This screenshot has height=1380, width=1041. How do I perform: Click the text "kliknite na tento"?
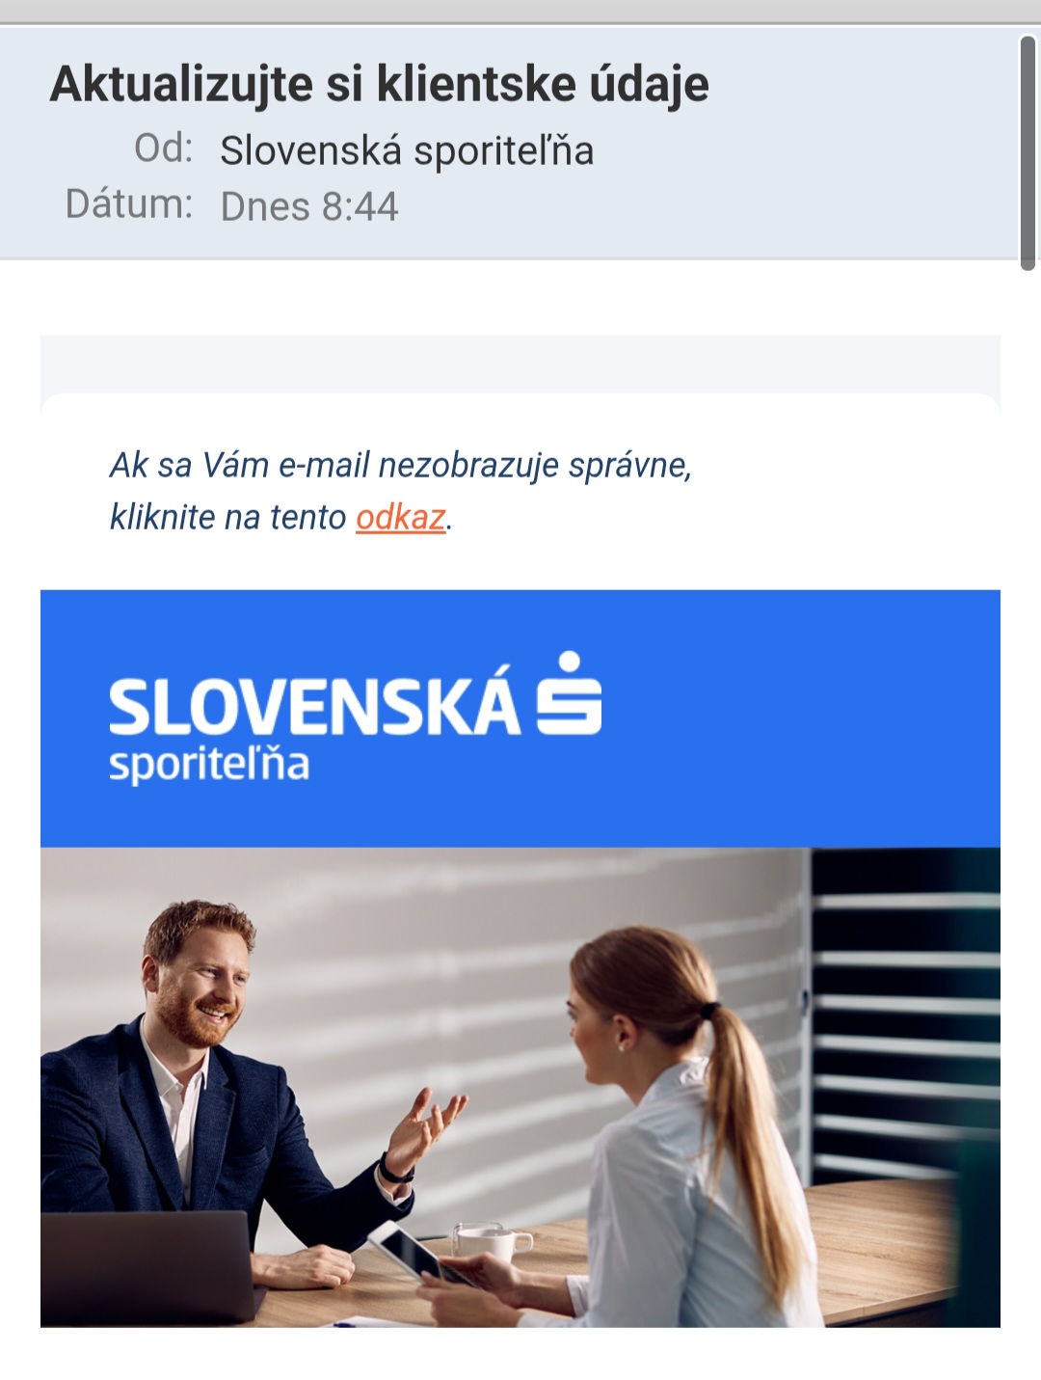(227, 518)
